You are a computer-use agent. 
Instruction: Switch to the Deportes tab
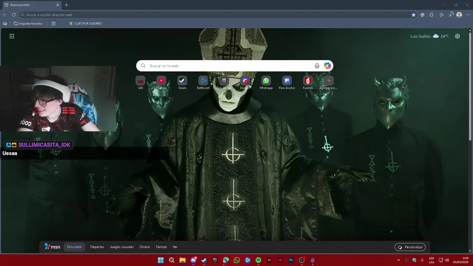coord(97,247)
